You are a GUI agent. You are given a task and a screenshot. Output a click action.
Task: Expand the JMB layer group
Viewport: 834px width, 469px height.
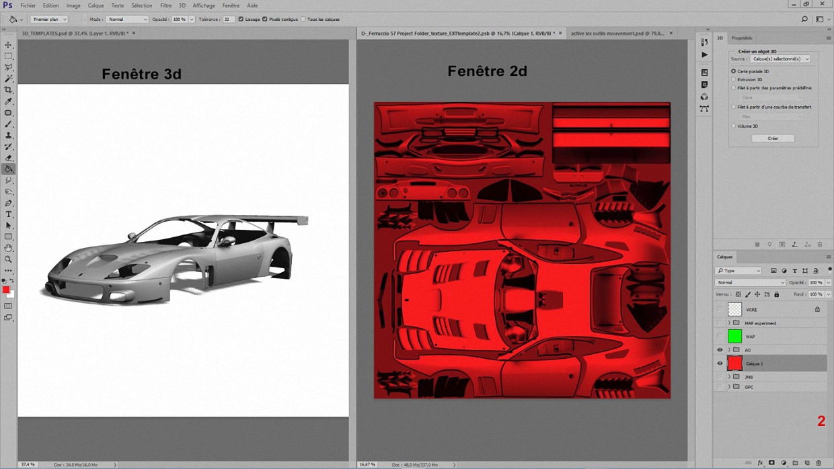[729, 377]
